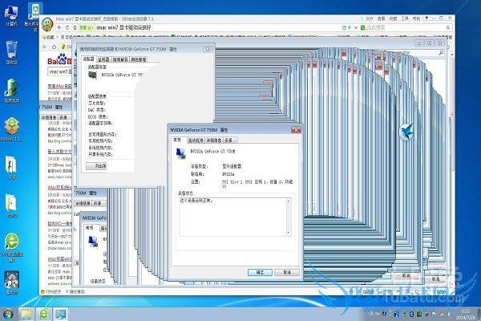Screen dimensions: 481x321
Task: Click the 360 browser avatar logo
Action: 47,24
